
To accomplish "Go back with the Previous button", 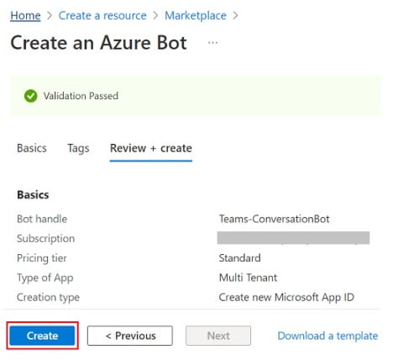I will tap(130, 336).
